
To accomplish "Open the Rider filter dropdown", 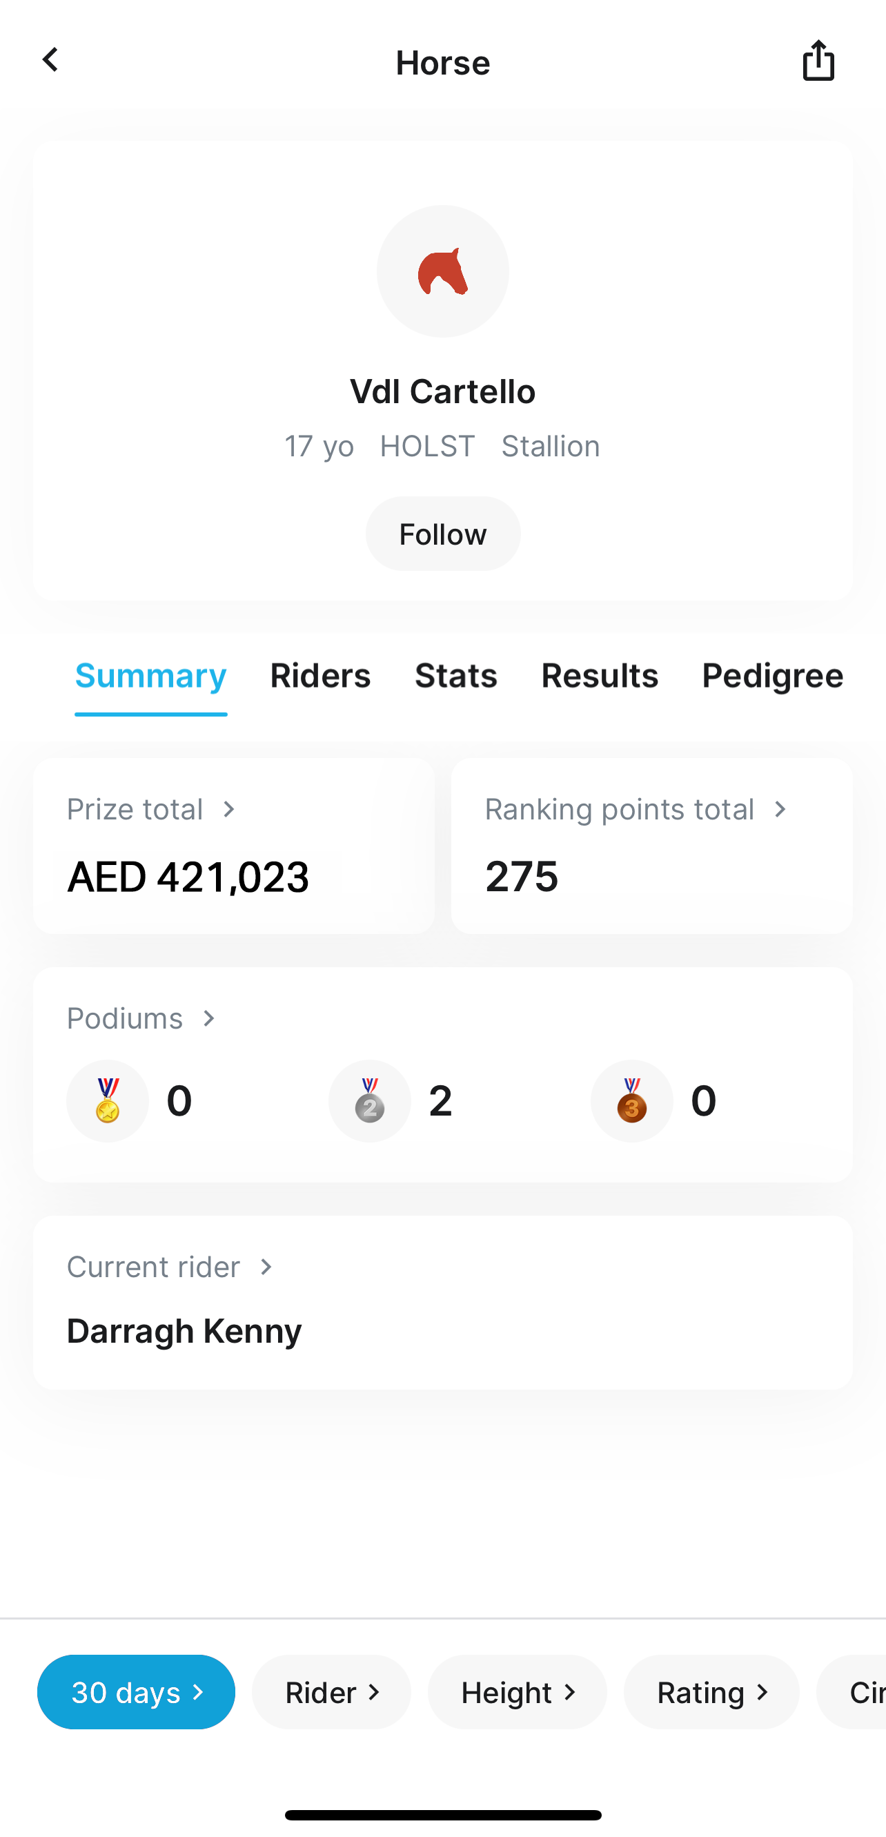I will point(331,1691).
